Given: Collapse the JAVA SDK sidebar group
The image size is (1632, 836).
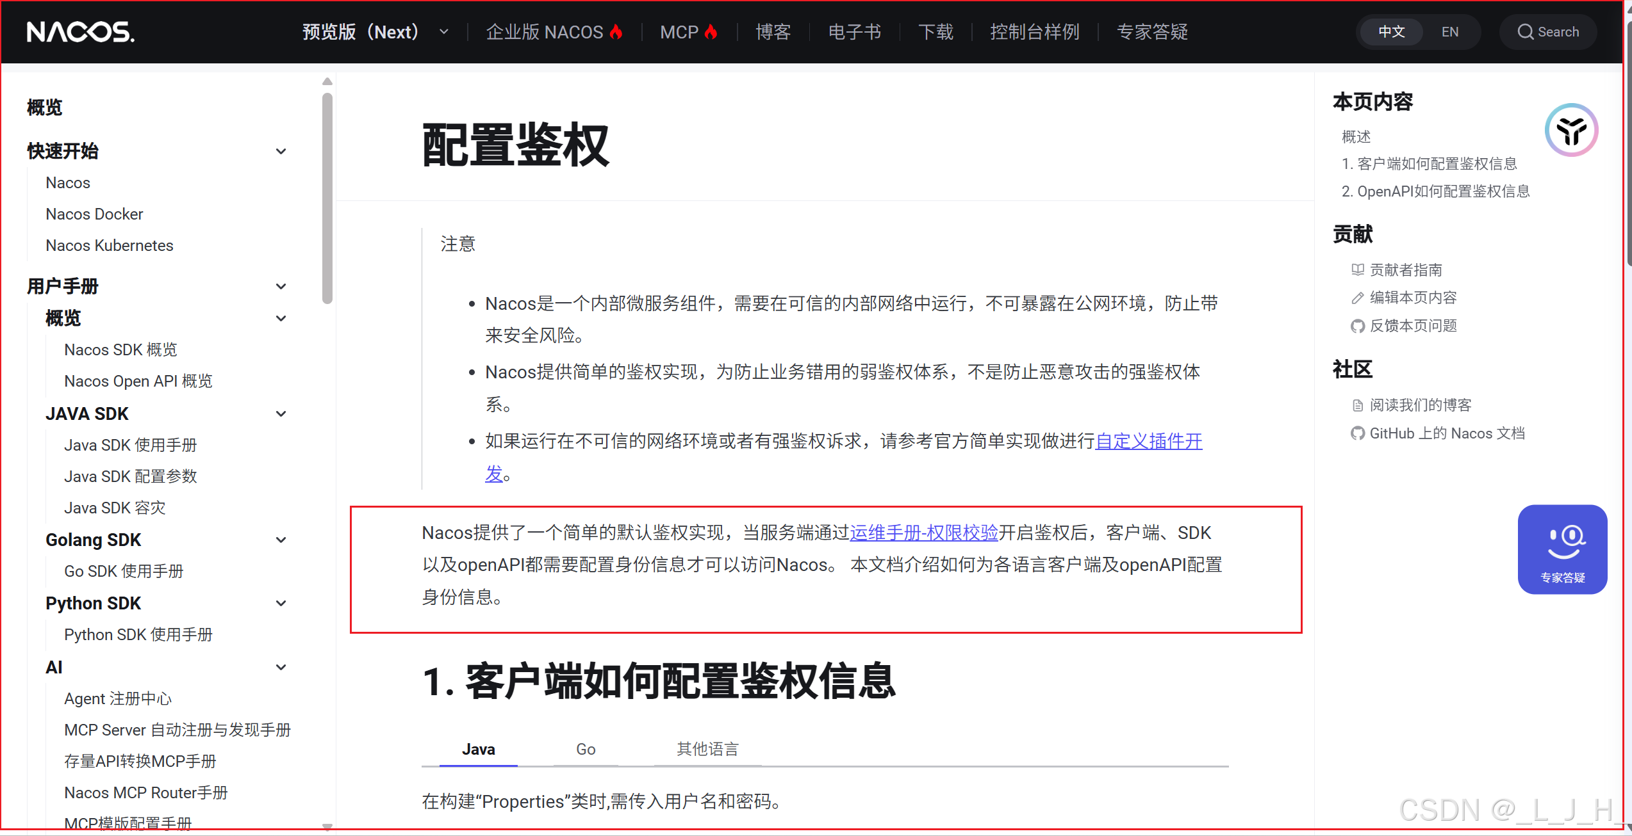Looking at the screenshot, I should tap(281, 414).
